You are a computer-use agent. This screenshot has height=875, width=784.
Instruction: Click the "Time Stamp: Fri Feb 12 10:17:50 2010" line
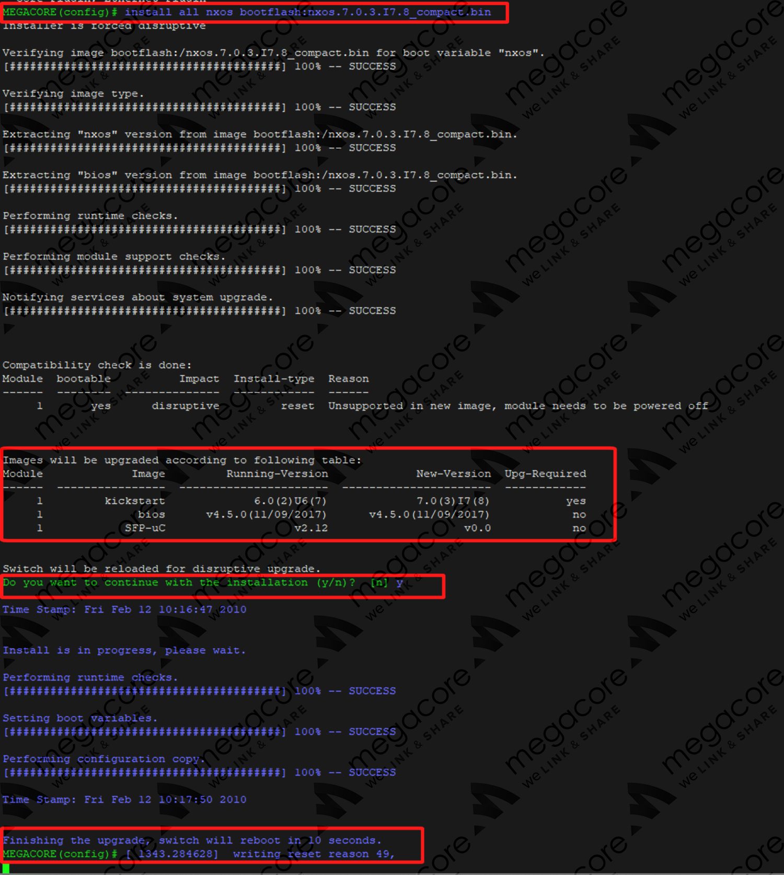(124, 800)
